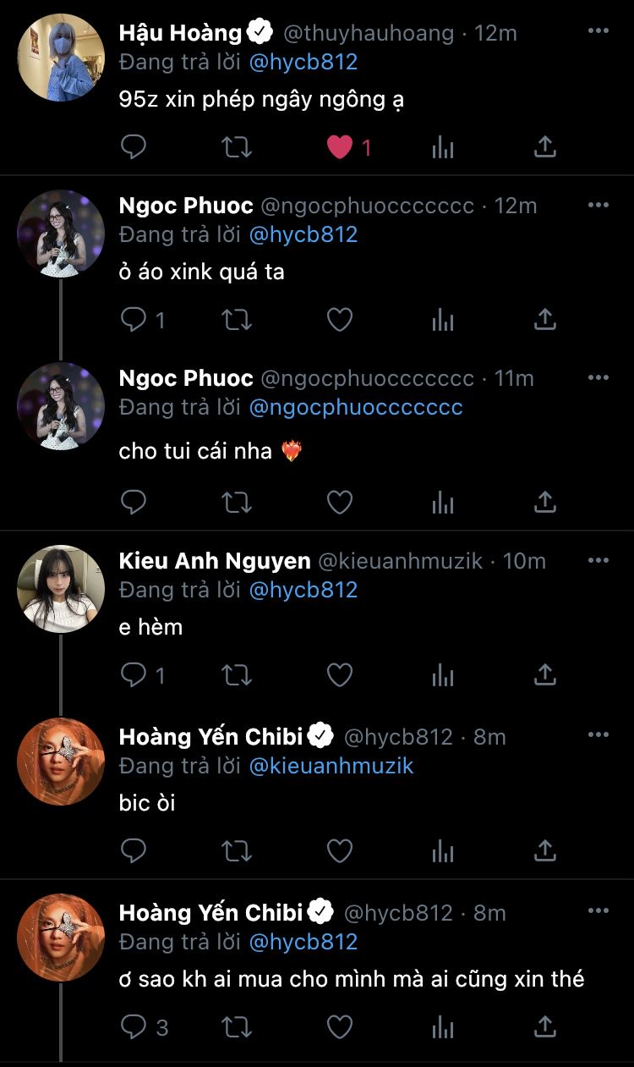The image size is (634, 1067).
Task: Click the @kieuanhmuzik mention link
Action: 331,766
